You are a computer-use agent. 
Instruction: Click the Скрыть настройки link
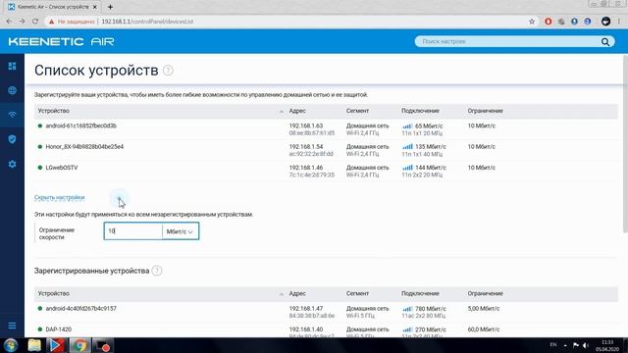[x=59, y=198]
